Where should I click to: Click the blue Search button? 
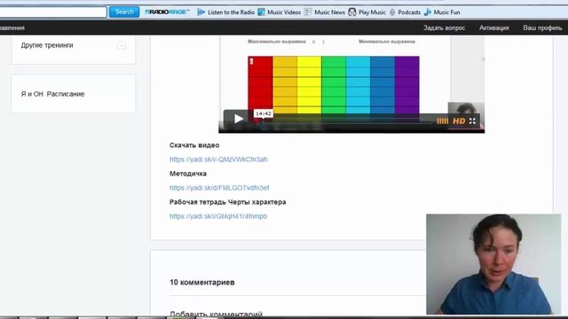(124, 12)
